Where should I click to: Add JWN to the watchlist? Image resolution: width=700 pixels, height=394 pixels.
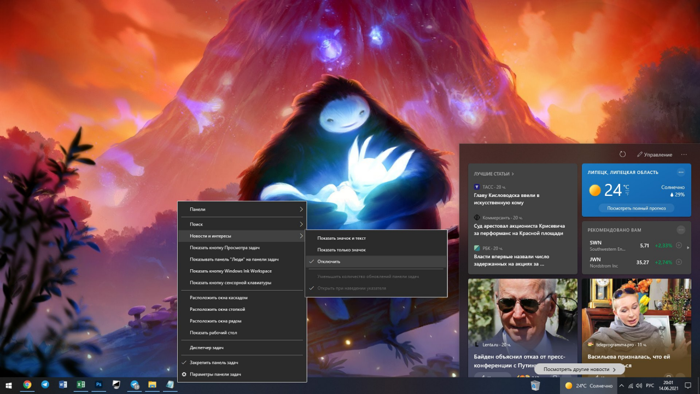coord(679,262)
